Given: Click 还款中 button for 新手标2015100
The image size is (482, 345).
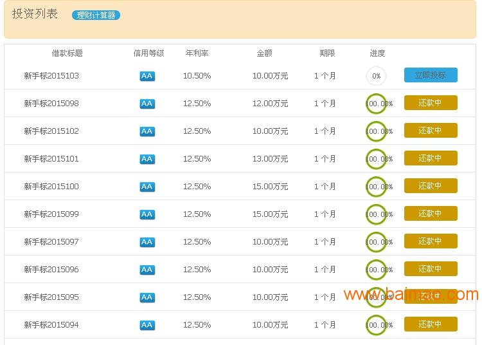Looking at the screenshot, I should 431,186.
